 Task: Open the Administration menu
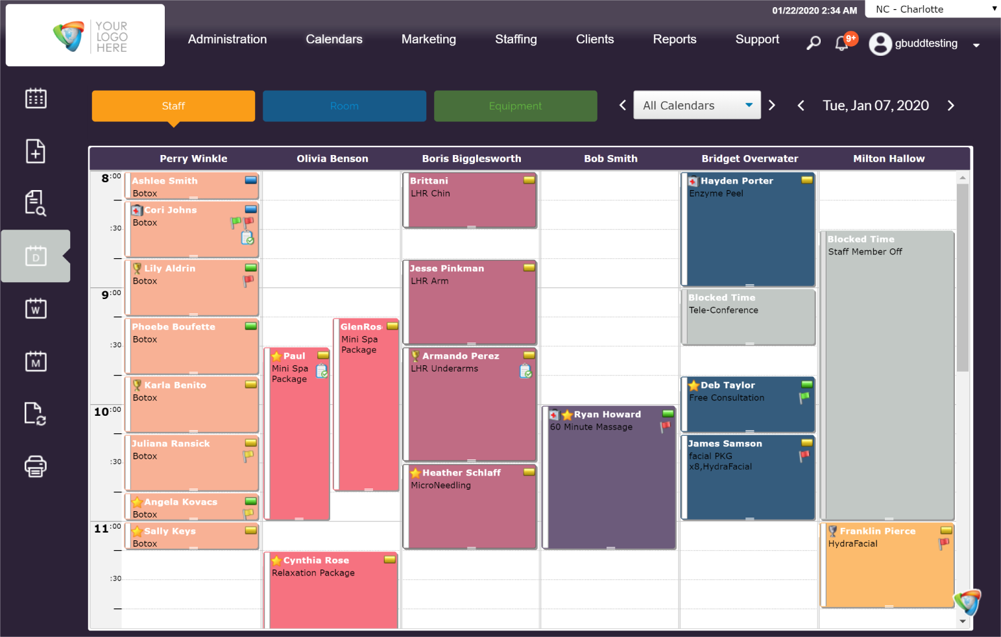coord(227,39)
